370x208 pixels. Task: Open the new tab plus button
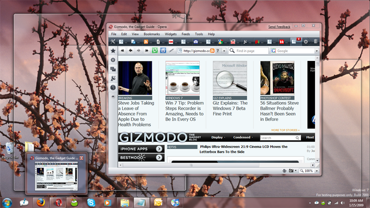tap(306, 42)
